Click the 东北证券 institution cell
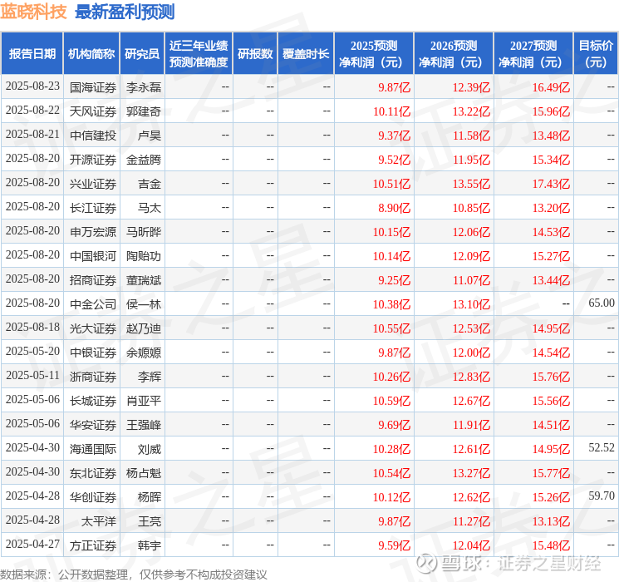 coord(93,473)
